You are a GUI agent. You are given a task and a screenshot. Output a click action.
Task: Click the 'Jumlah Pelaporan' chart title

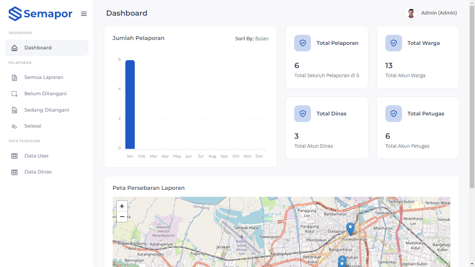138,38
